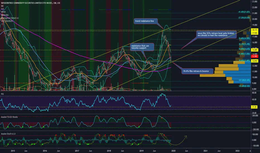Screen dimensions: 260x153
Task: Click 2022 on the time axis
Action: click(x=237, y=151)
